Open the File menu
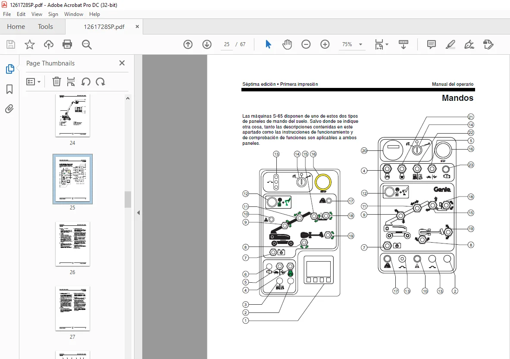This screenshot has height=359, width=510. point(7,14)
